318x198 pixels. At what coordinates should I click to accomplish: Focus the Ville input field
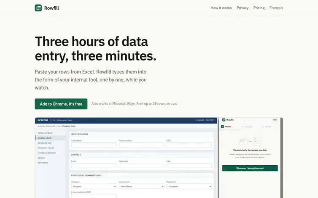189,166
